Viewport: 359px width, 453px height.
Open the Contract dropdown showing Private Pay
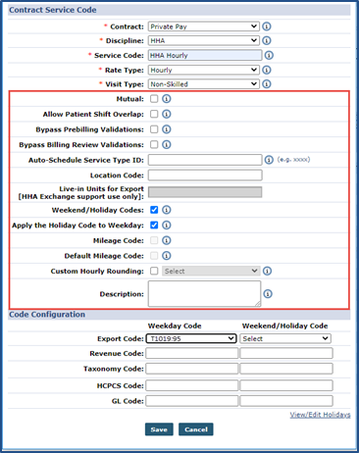coord(204,26)
